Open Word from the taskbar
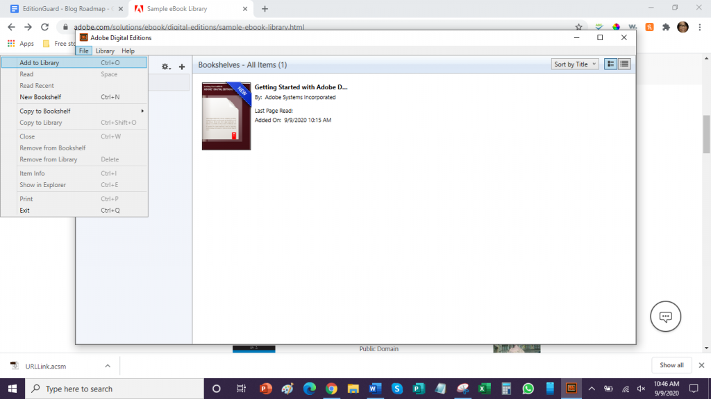This screenshot has height=399, width=711. click(x=375, y=389)
